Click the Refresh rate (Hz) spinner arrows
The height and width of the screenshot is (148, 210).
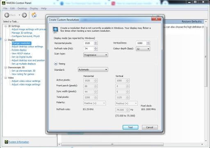[x=96, y=49]
